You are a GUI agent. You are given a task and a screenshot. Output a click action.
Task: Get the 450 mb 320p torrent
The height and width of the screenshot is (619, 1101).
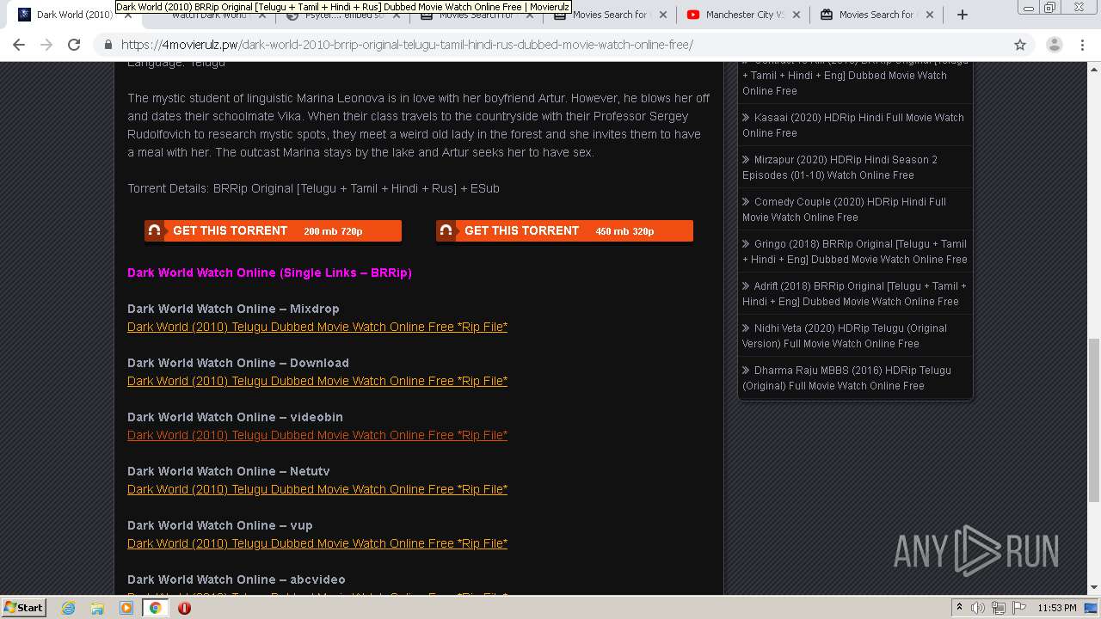click(x=564, y=230)
